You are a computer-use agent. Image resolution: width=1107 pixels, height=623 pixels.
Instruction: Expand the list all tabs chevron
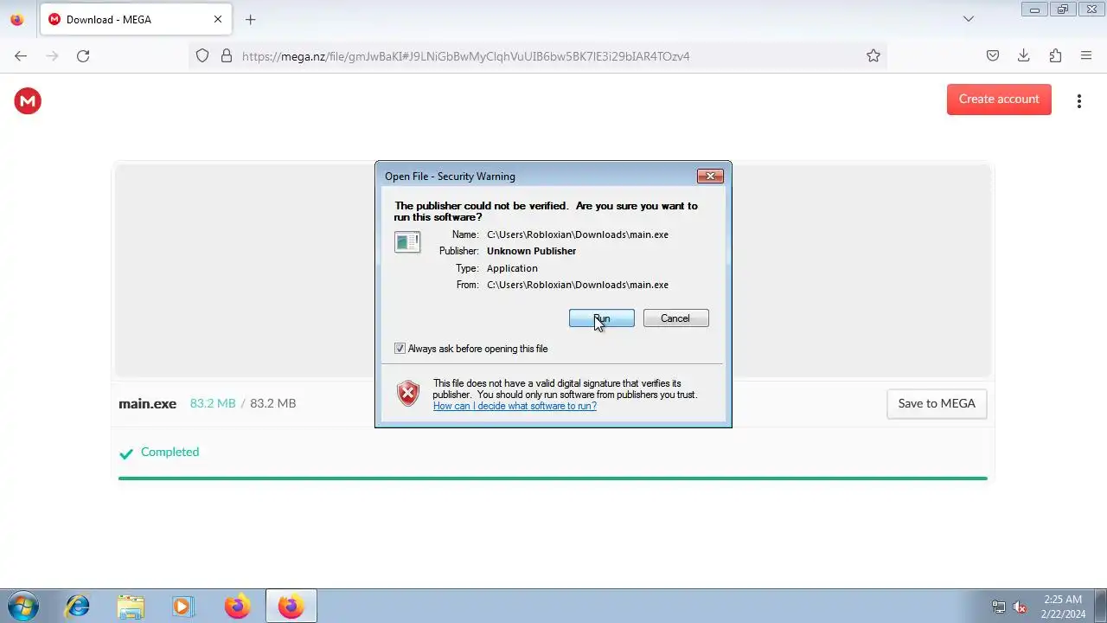click(x=969, y=19)
